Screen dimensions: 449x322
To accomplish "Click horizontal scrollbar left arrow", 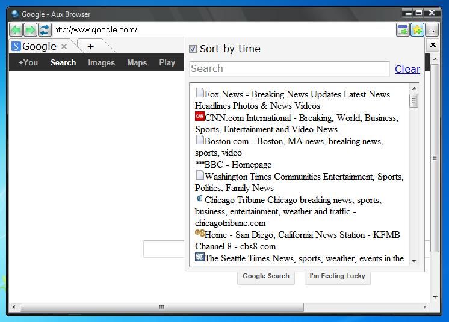I will [x=14, y=307].
